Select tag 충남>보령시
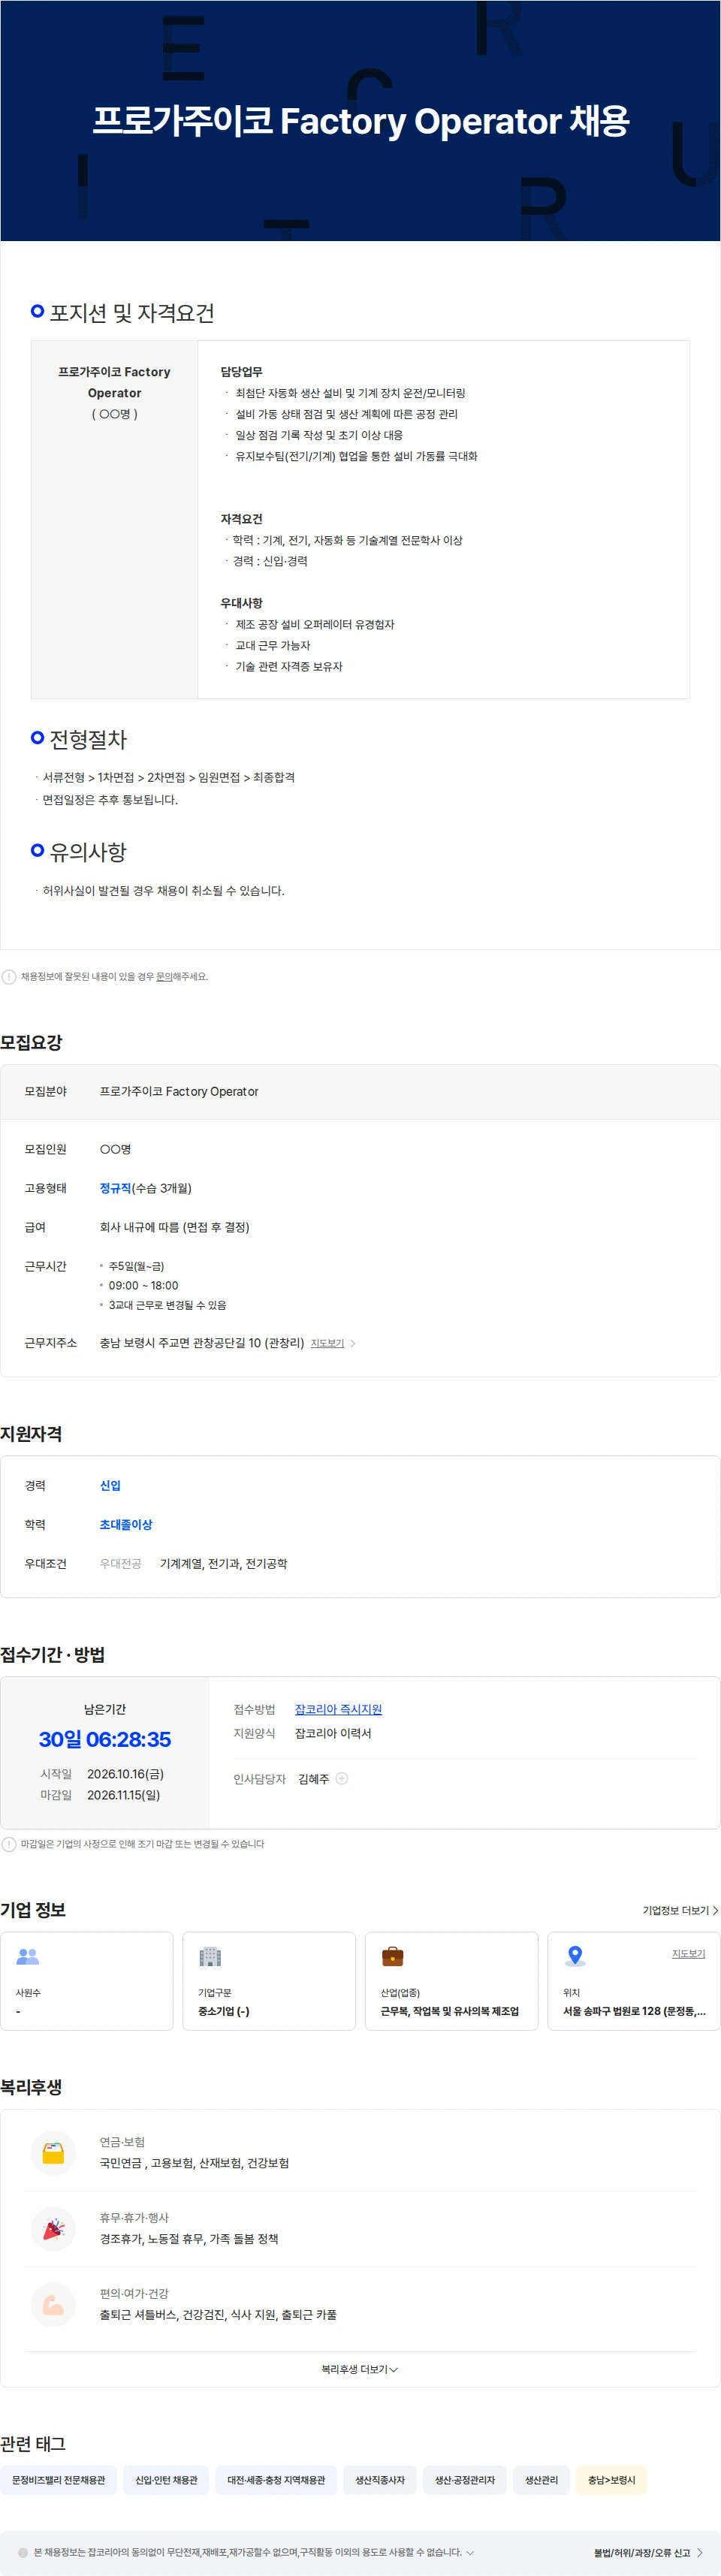721x2576 pixels. pyautogui.click(x=612, y=2480)
